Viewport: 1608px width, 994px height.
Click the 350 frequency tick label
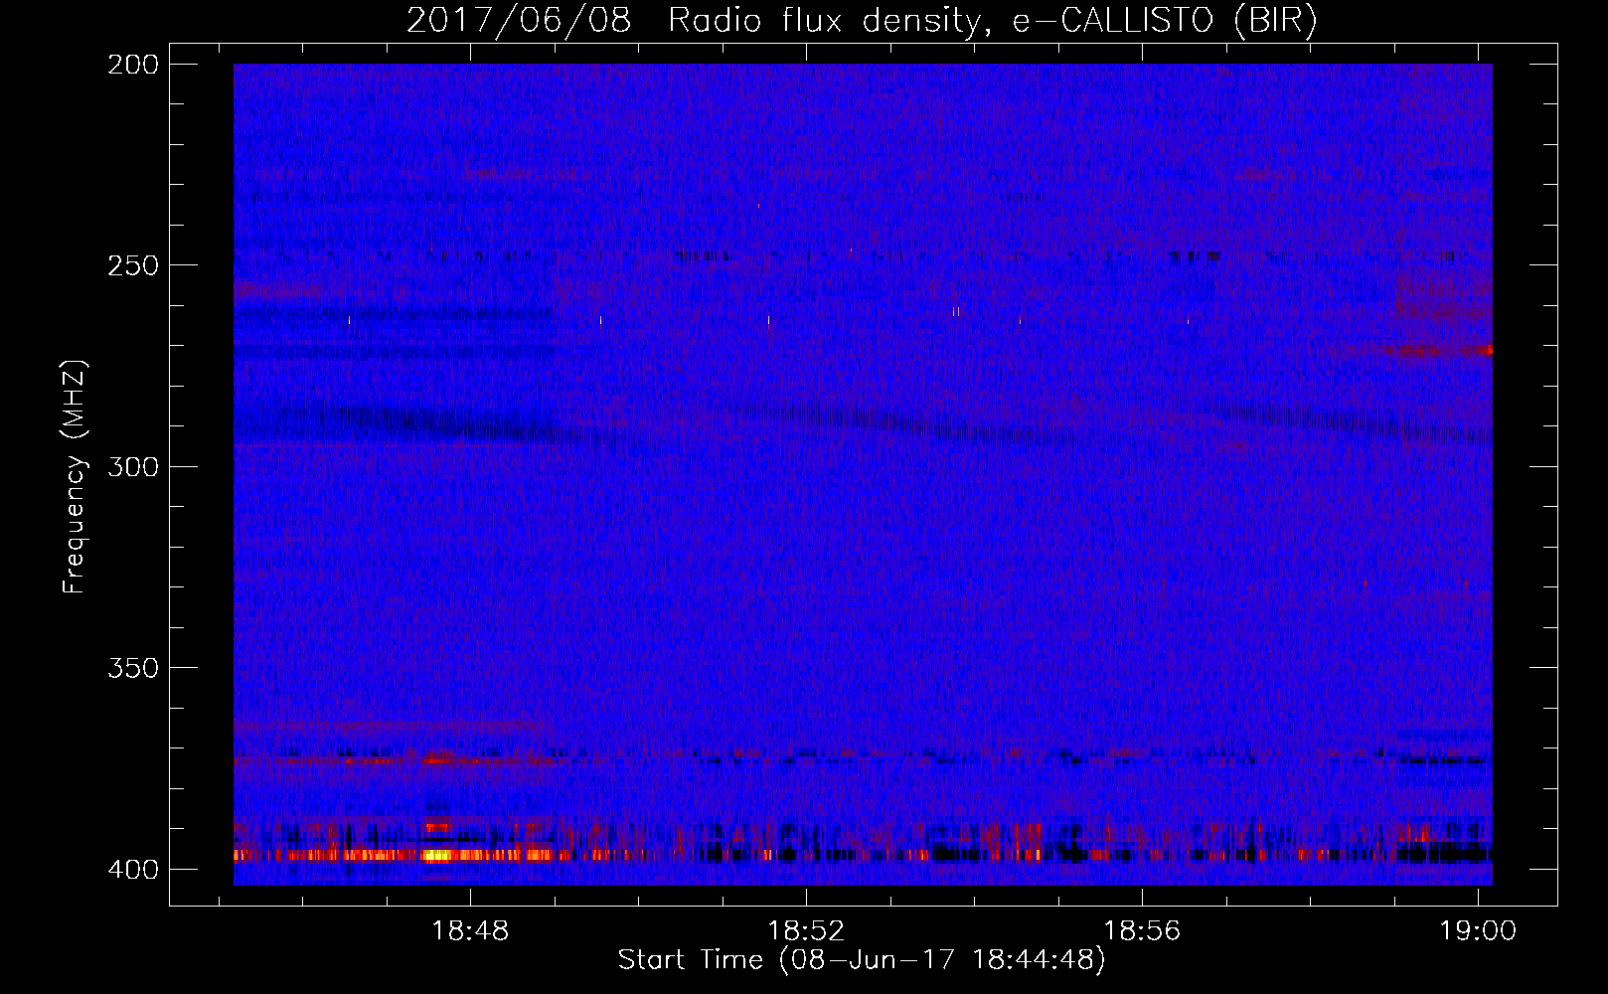point(133,668)
